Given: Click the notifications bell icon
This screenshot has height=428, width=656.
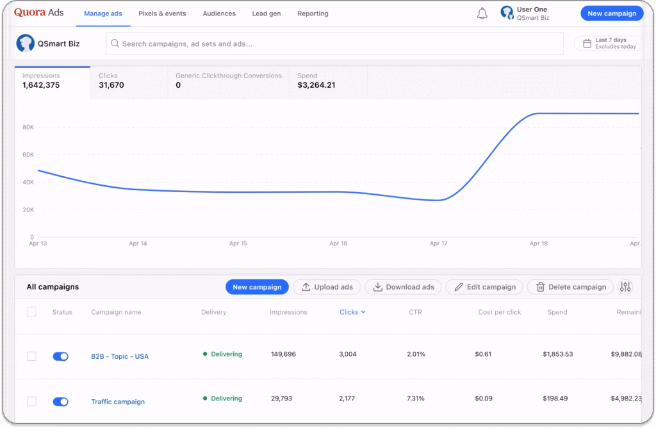Looking at the screenshot, I should [482, 13].
